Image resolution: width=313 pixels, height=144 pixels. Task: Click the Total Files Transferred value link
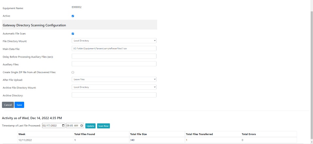(x=186, y=140)
